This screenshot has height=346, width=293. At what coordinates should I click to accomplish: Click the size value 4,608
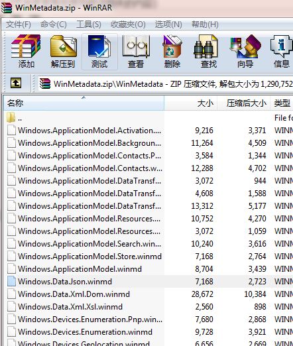pyautogui.click(x=204, y=194)
